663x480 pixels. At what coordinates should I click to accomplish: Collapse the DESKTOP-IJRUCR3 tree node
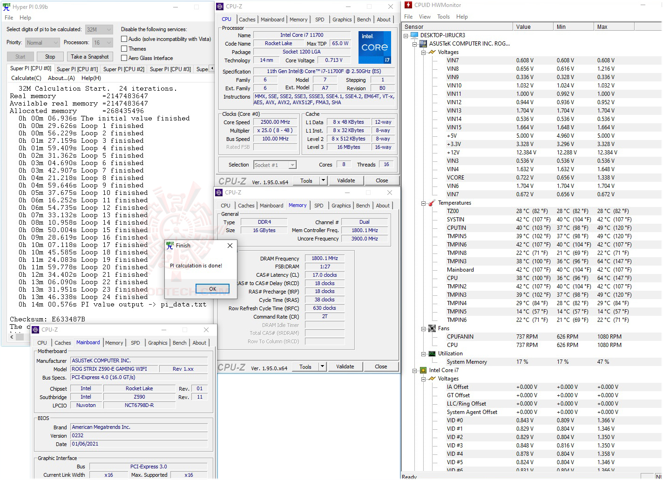pos(406,35)
